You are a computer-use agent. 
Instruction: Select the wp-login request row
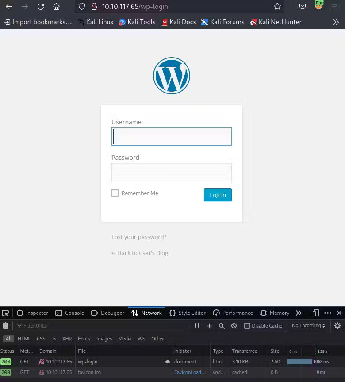coord(172,362)
